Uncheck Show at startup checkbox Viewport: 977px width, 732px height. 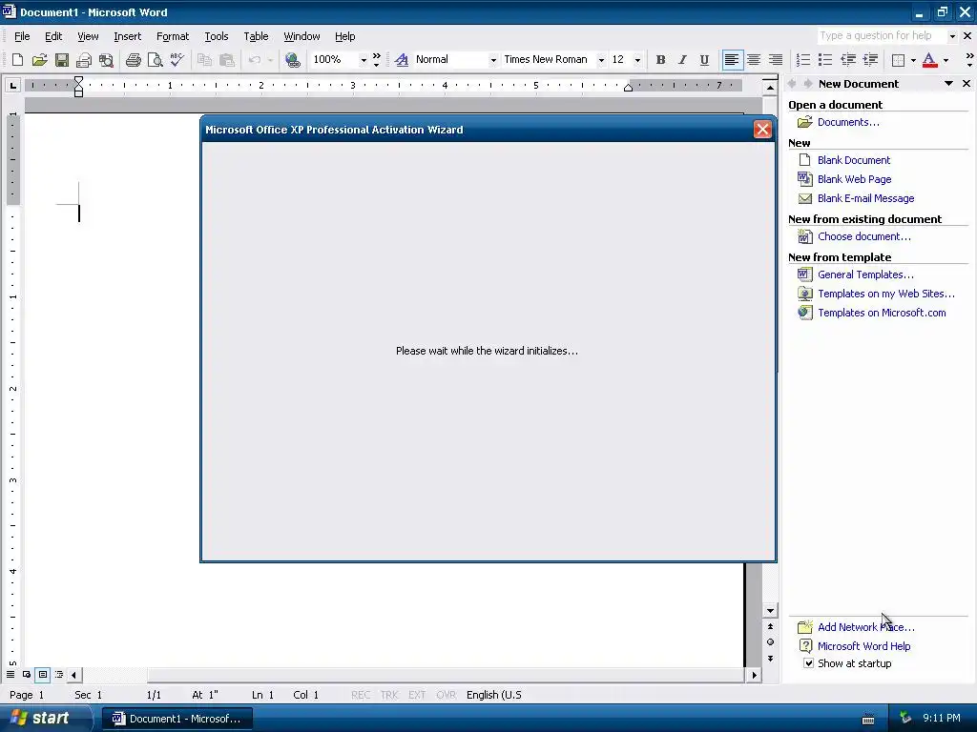pos(808,663)
